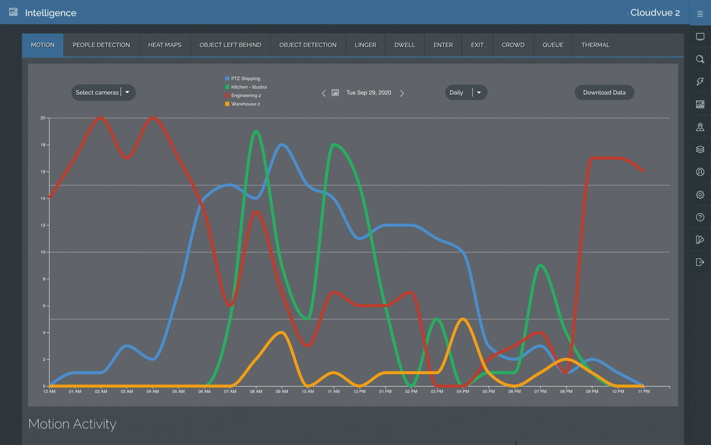Click the monitor live view sidebar icon
The width and height of the screenshot is (711, 445).
pos(700,36)
